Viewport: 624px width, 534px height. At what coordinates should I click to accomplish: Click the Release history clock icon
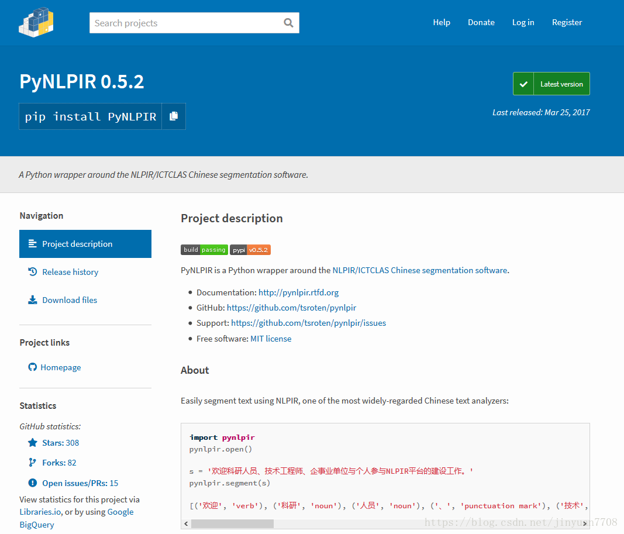(x=33, y=272)
